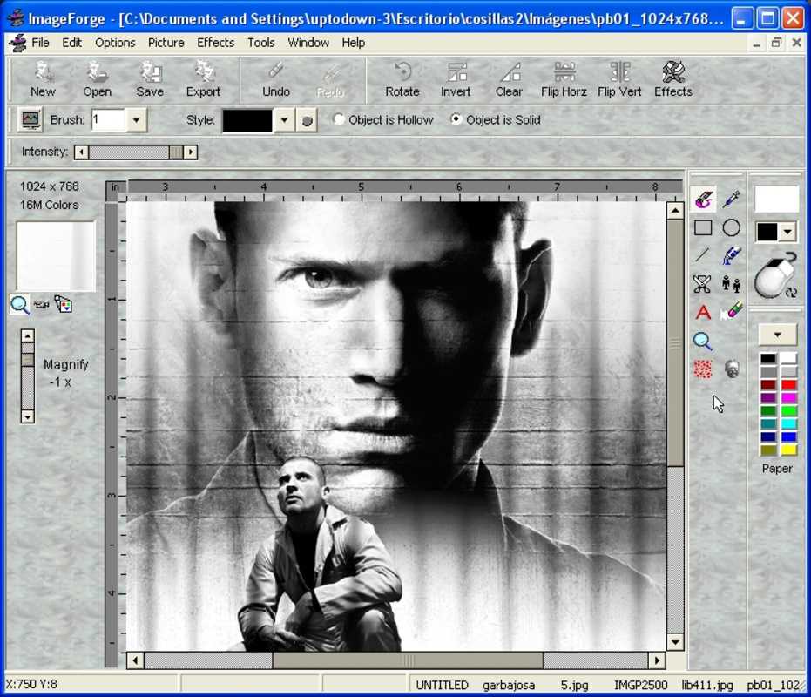Pick the bright red color swatch
This screenshot has width=811, height=697.
pos(788,384)
